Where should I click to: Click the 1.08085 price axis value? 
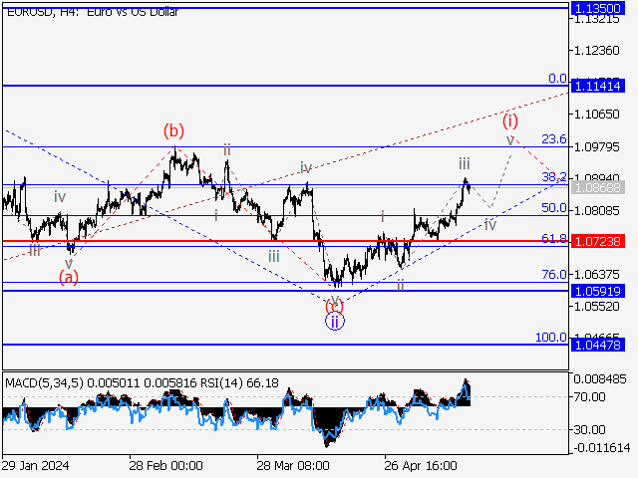point(596,210)
